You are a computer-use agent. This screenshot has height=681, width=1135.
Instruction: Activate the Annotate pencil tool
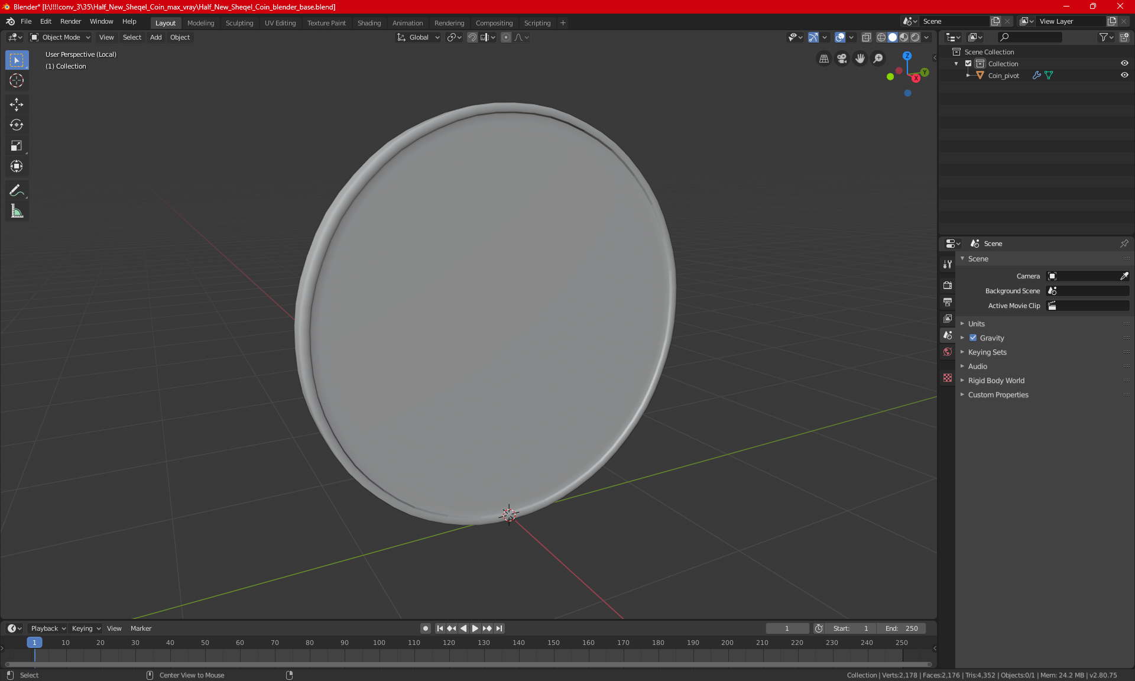pos(17,190)
